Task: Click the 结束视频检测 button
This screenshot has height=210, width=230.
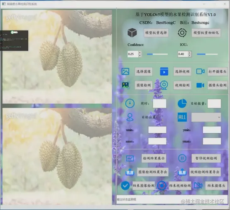Action: [180, 185]
